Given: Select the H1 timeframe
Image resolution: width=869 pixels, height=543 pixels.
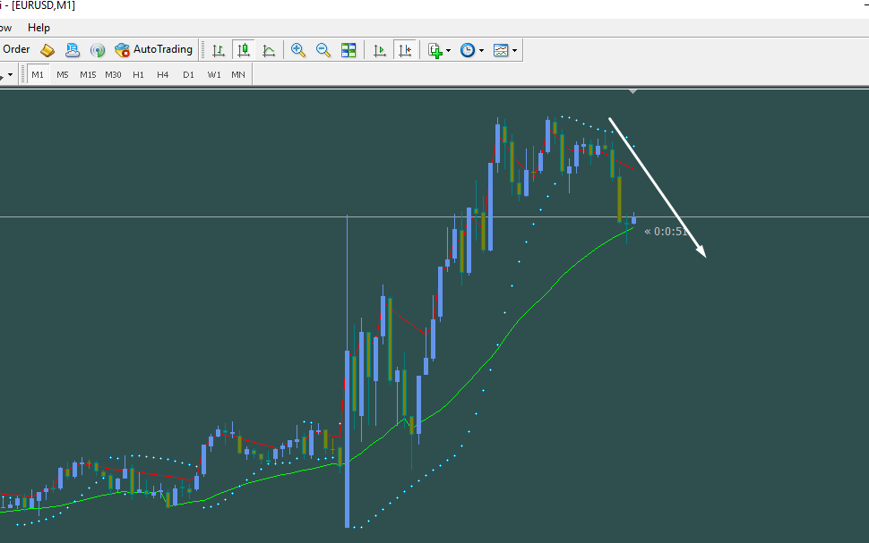Looking at the screenshot, I should pyautogui.click(x=138, y=75).
